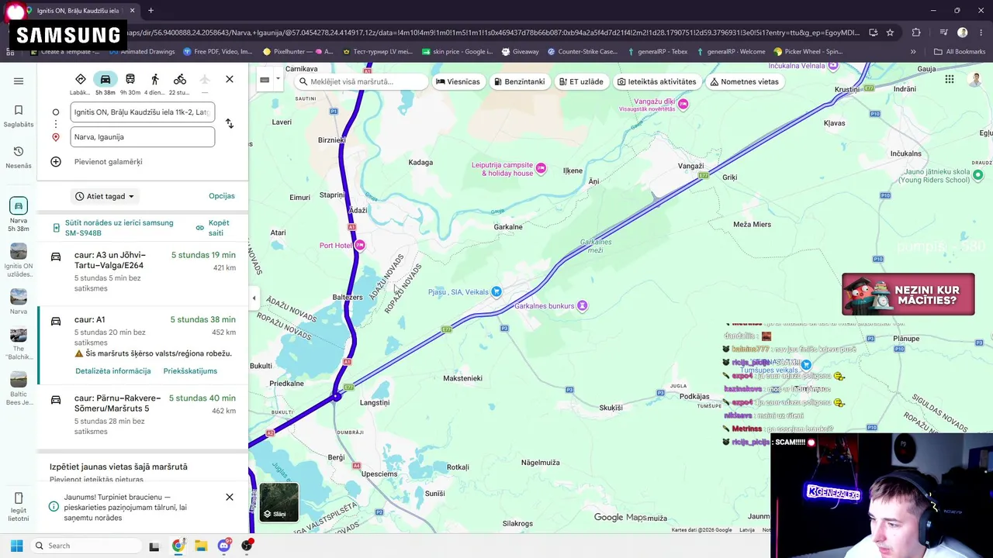This screenshot has width=993, height=558.
Task: Swap start and destination points
Action: 230,124
